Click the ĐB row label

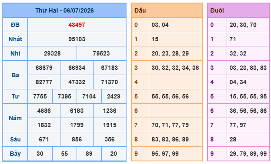(x=15, y=25)
